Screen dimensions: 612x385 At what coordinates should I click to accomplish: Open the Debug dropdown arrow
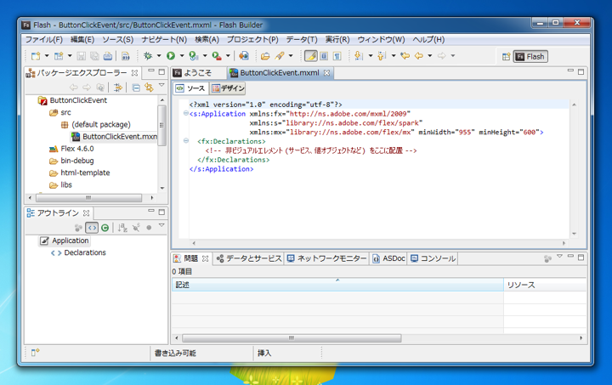tap(159, 56)
